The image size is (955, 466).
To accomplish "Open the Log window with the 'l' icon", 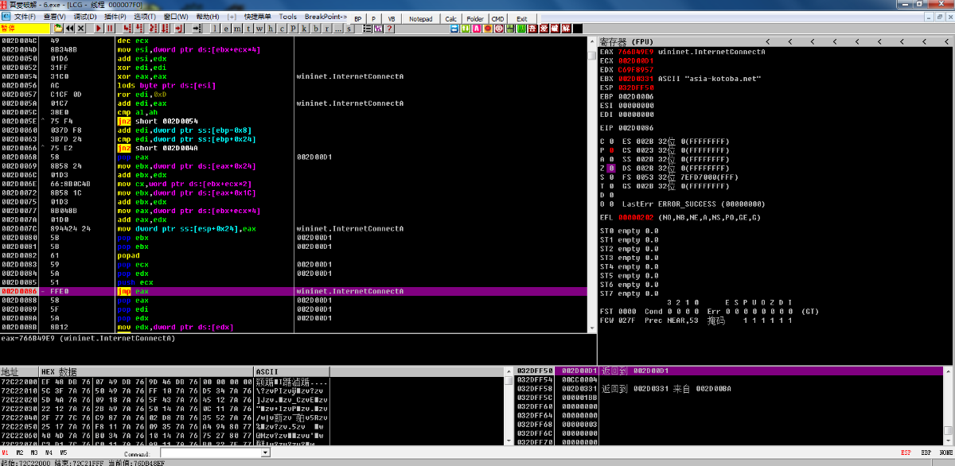I will pos(216,29).
